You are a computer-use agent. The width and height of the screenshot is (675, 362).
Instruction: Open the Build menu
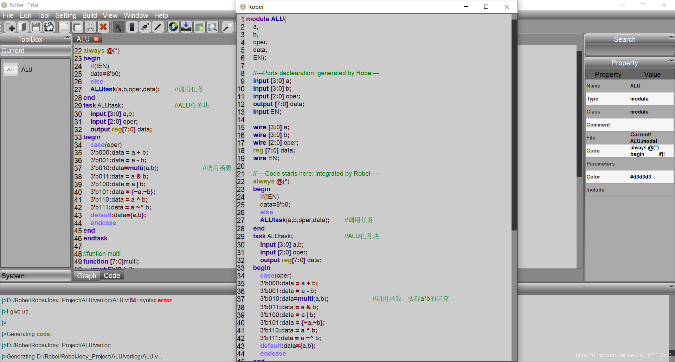point(89,15)
